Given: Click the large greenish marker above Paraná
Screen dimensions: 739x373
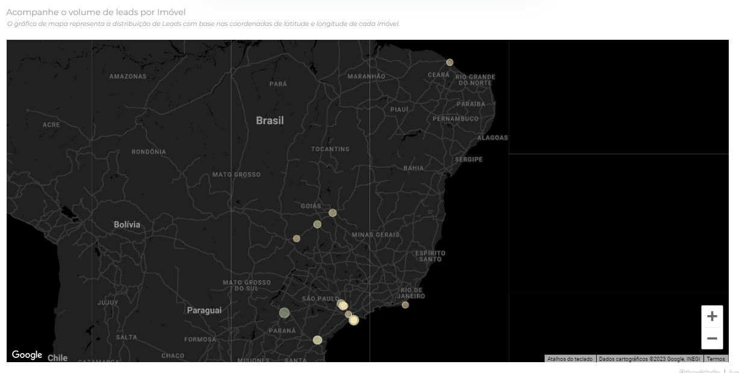Looking at the screenshot, I should point(285,313).
